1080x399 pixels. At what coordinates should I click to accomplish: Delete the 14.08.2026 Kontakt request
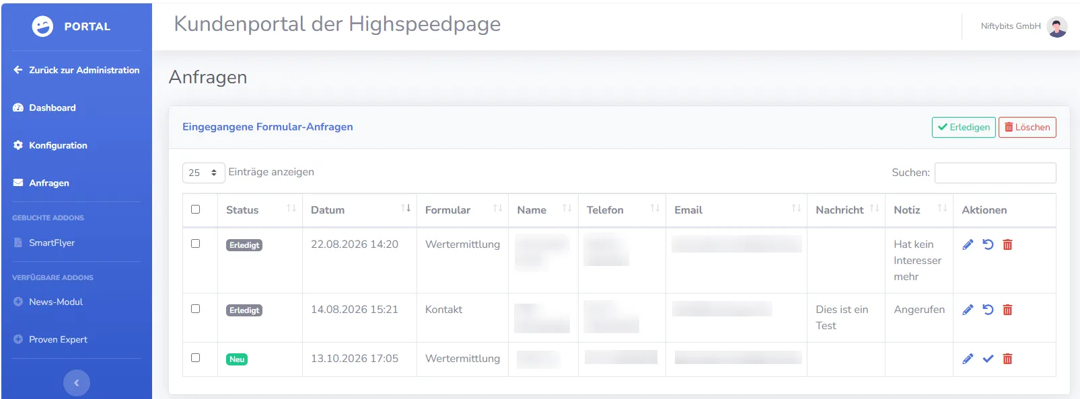click(1007, 310)
